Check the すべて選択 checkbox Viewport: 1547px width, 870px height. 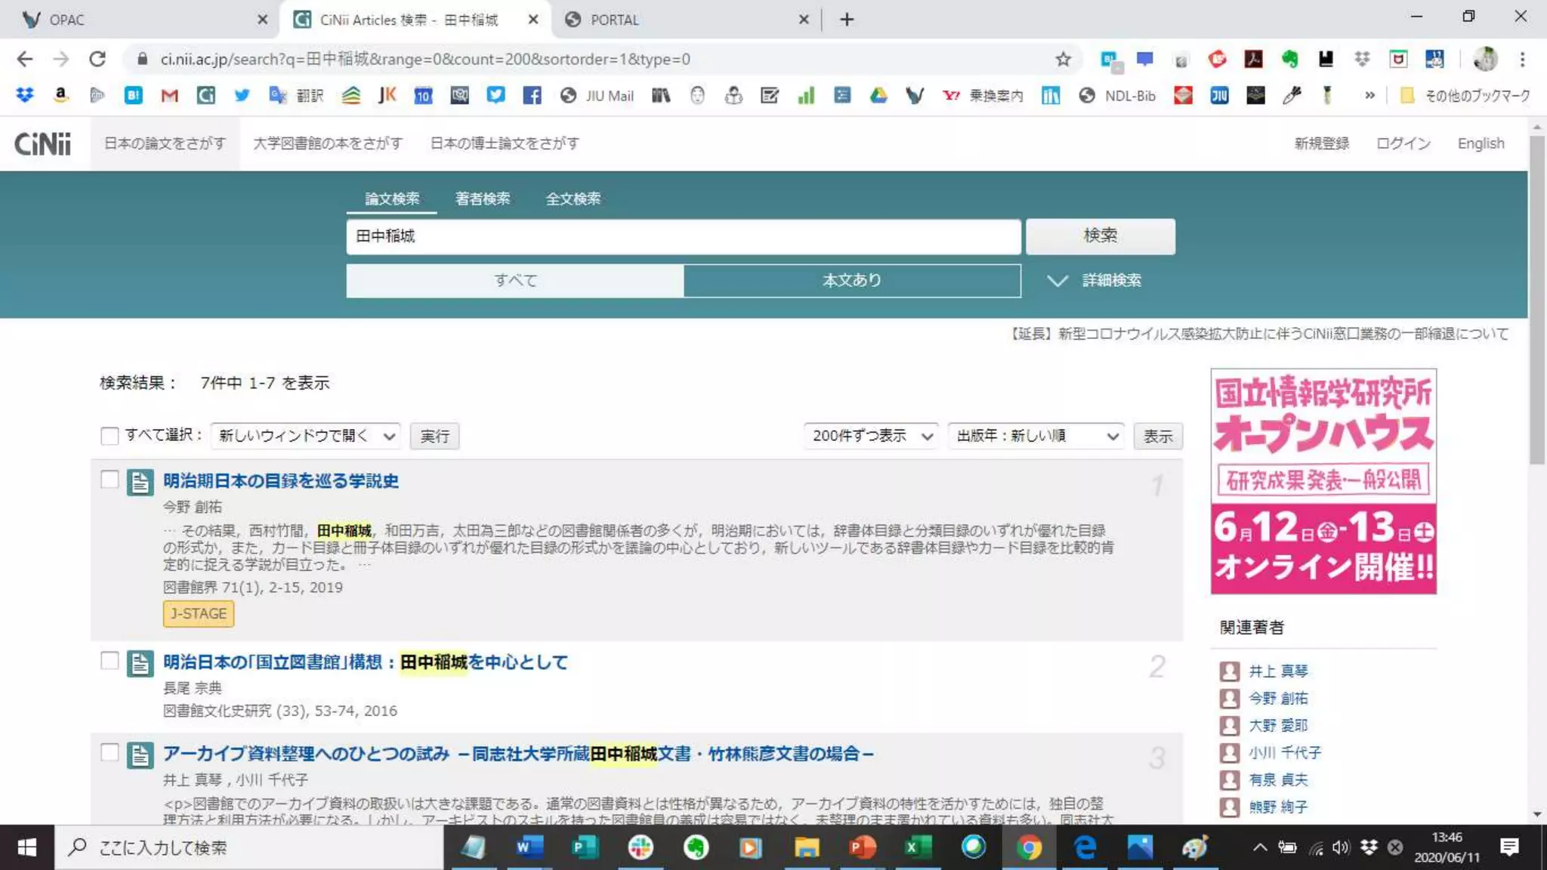(110, 436)
